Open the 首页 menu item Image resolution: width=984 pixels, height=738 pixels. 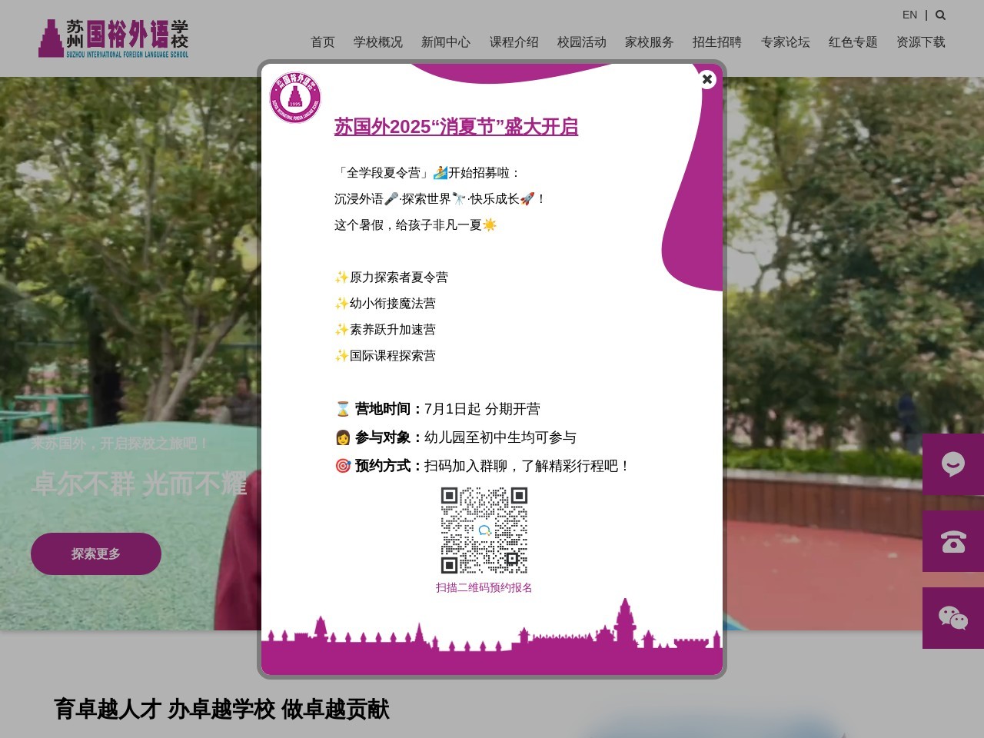coord(322,42)
